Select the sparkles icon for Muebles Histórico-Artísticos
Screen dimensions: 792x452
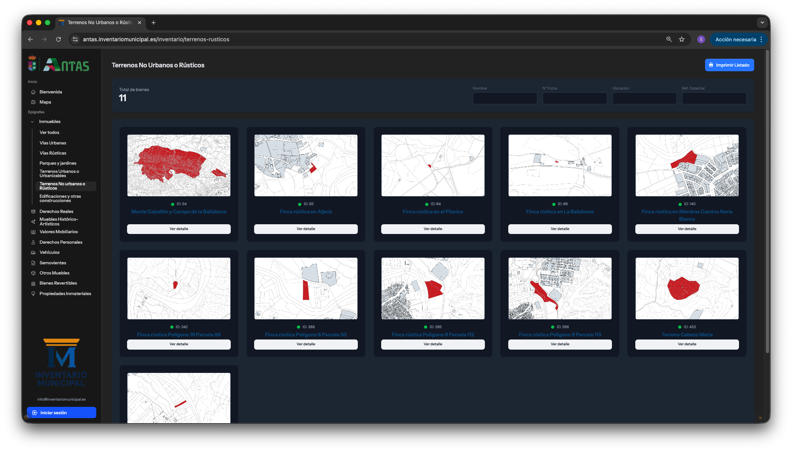[x=34, y=222]
